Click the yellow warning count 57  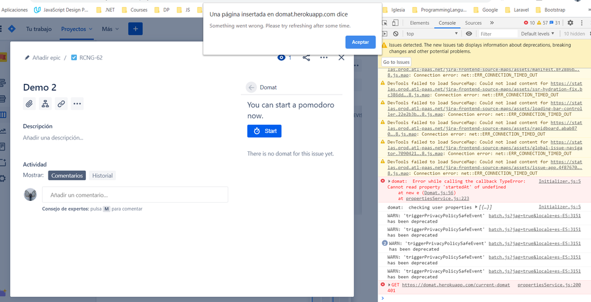point(542,23)
